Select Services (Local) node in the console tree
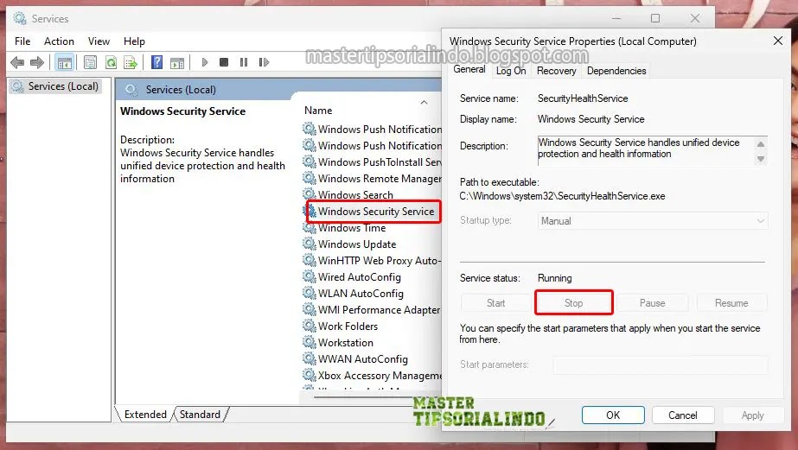 [55, 86]
